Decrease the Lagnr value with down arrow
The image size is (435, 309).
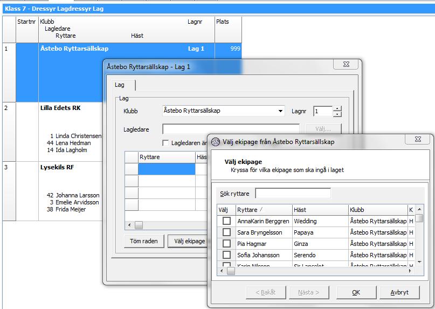(x=337, y=114)
